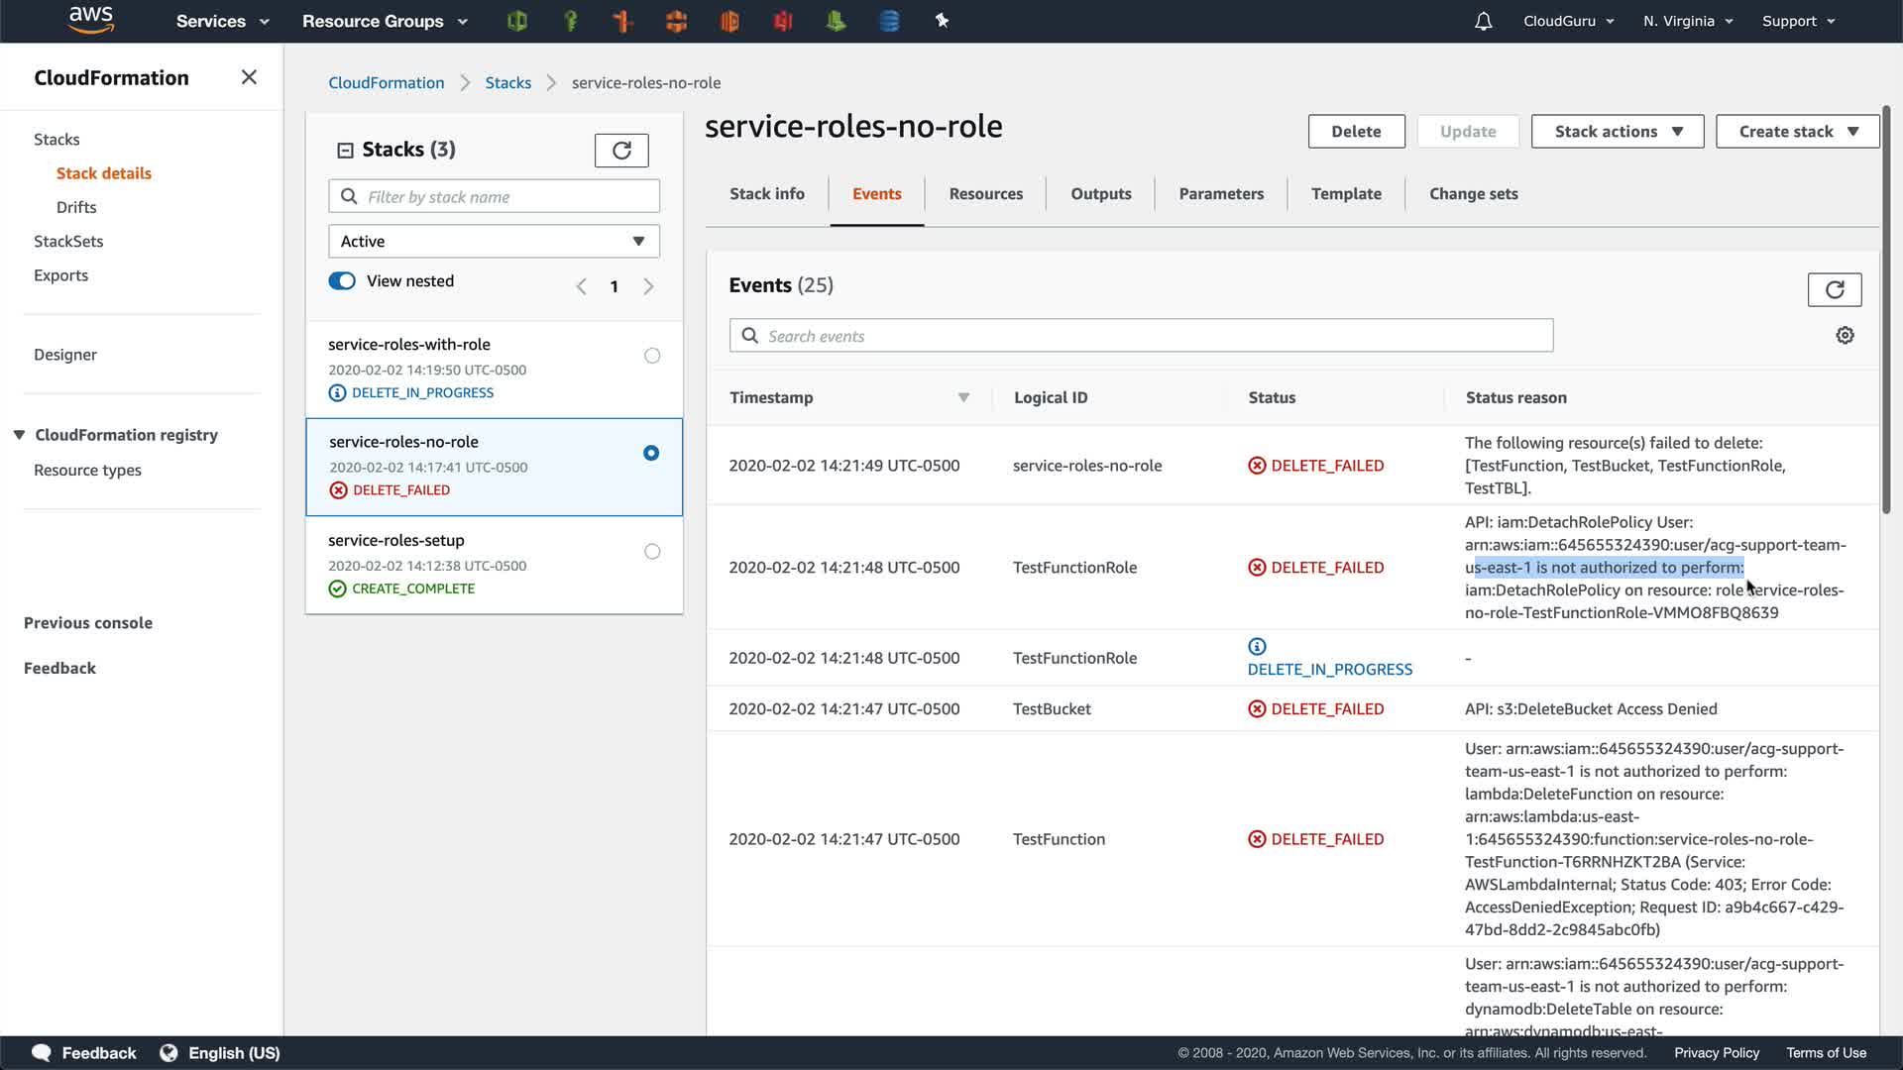Refresh the events list
Image resolution: width=1903 pixels, height=1070 pixels.
(1834, 289)
